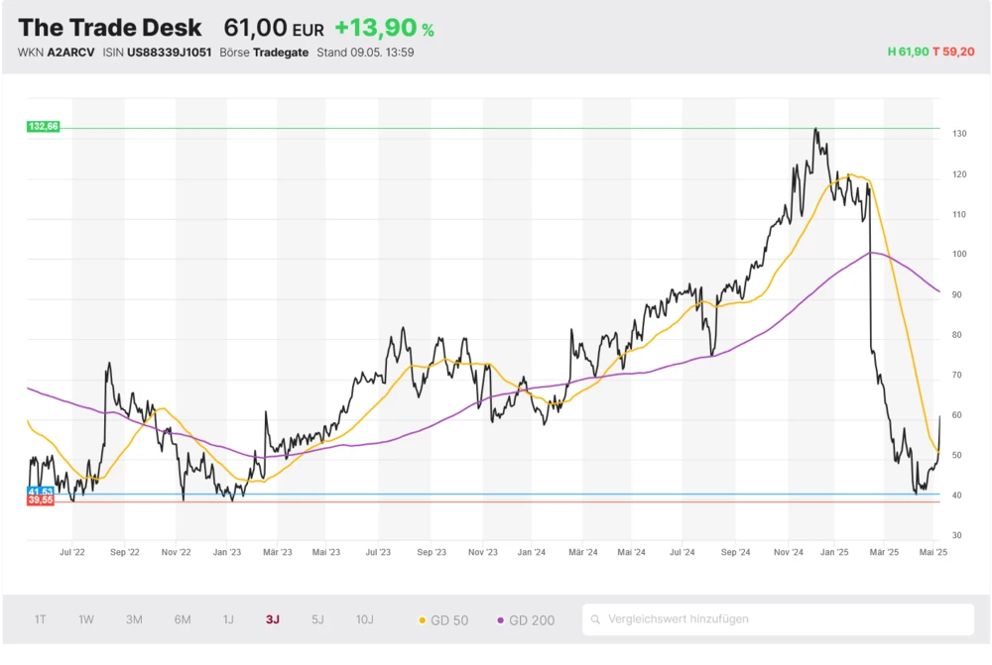Select the blue 41,53 price level label

41,492
